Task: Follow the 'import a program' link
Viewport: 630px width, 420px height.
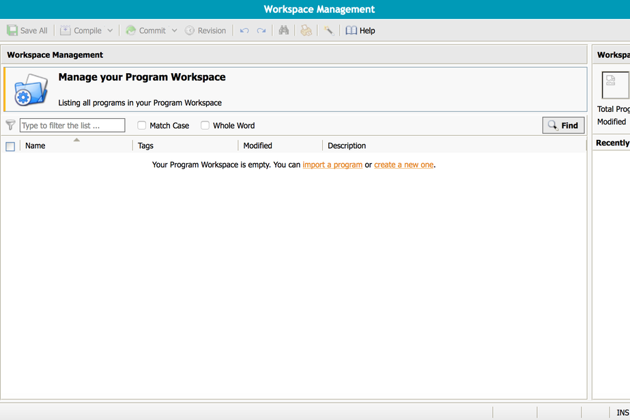Action: tap(332, 165)
